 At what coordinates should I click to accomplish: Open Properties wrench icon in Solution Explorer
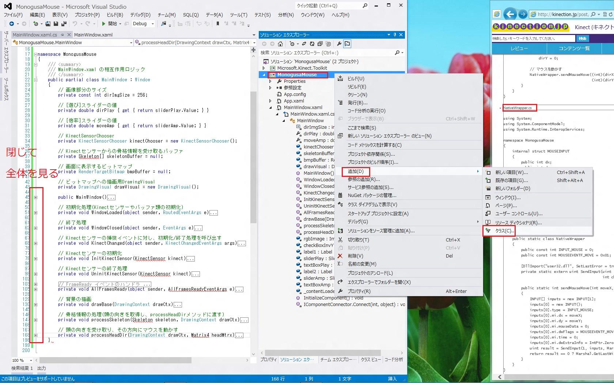pos(339,44)
